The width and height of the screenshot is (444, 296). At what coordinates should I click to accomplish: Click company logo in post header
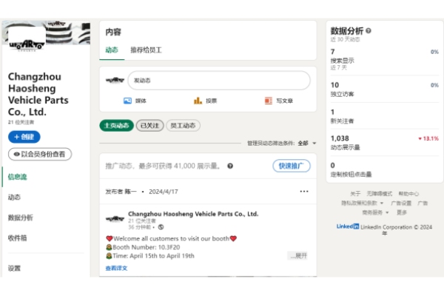[x=115, y=219]
